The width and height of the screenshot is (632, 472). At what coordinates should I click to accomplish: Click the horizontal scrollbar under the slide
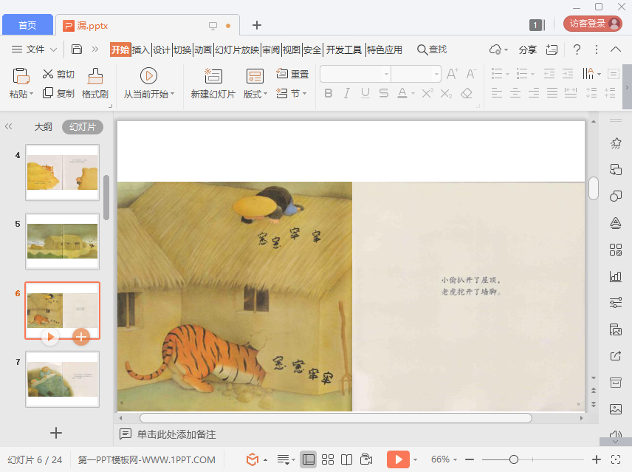(336, 418)
